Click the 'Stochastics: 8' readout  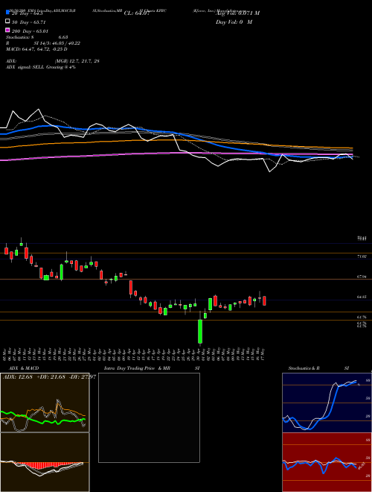(20, 37)
